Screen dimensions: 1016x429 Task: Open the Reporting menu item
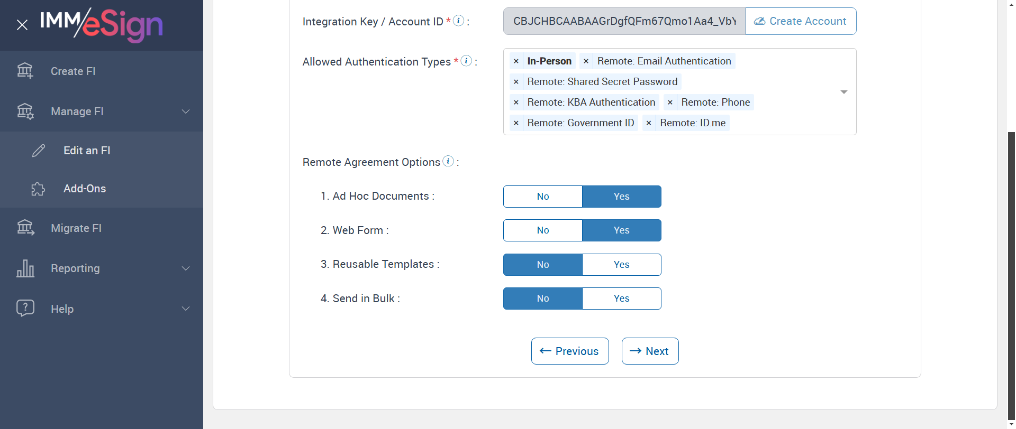[75, 268]
